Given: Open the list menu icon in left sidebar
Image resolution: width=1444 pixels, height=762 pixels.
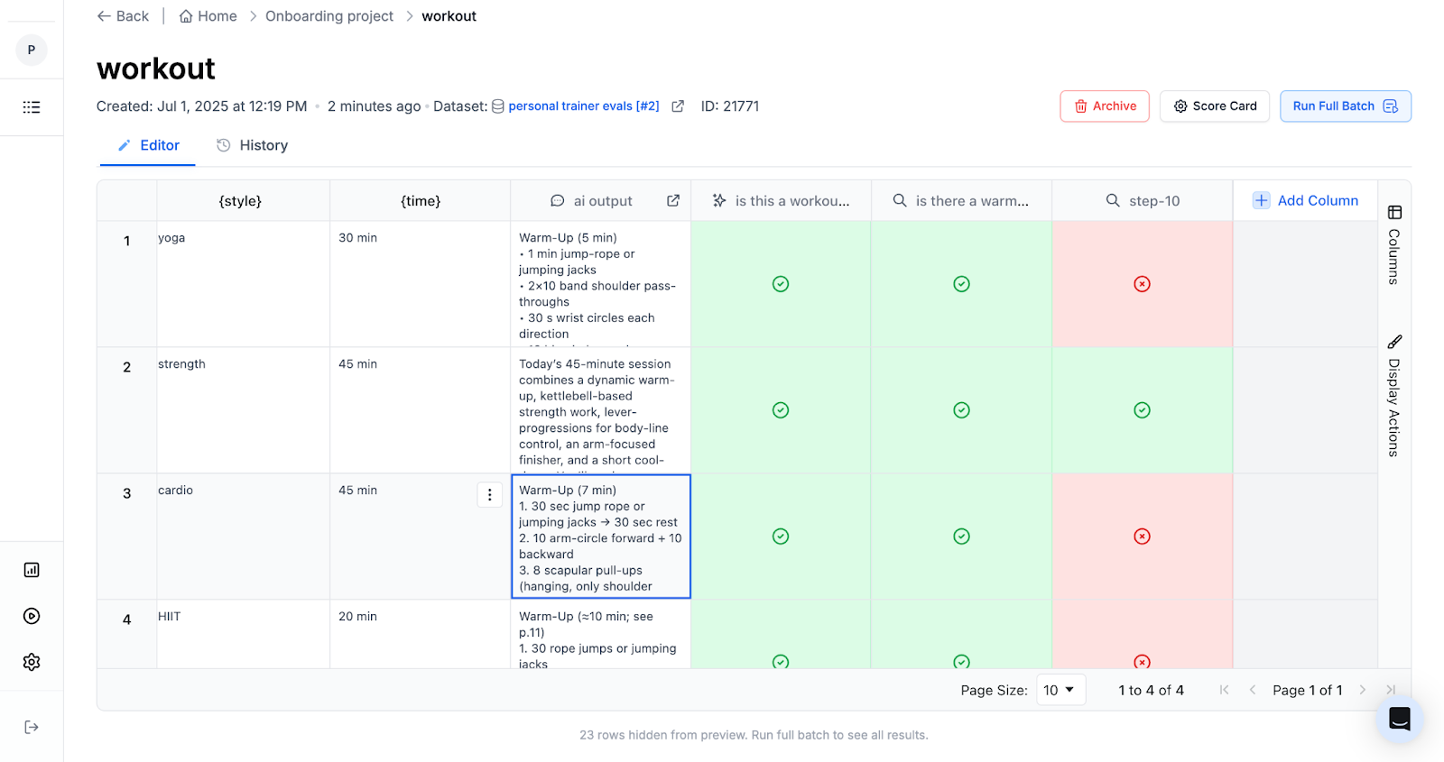Looking at the screenshot, I should point(32,107).
